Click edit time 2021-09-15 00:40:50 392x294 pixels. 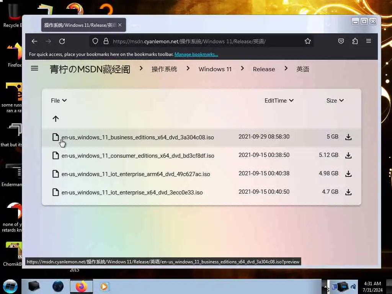coord(264,192)
